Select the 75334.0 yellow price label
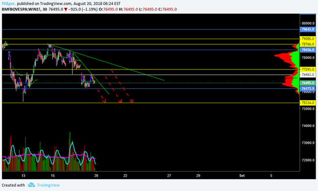This screenshot has height=191, width=318. (308, 103)
